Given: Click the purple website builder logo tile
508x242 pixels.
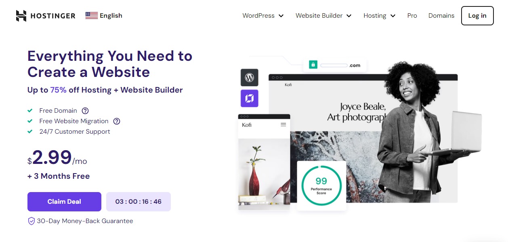Looking at the screenshot, I should tap(250, 98).
